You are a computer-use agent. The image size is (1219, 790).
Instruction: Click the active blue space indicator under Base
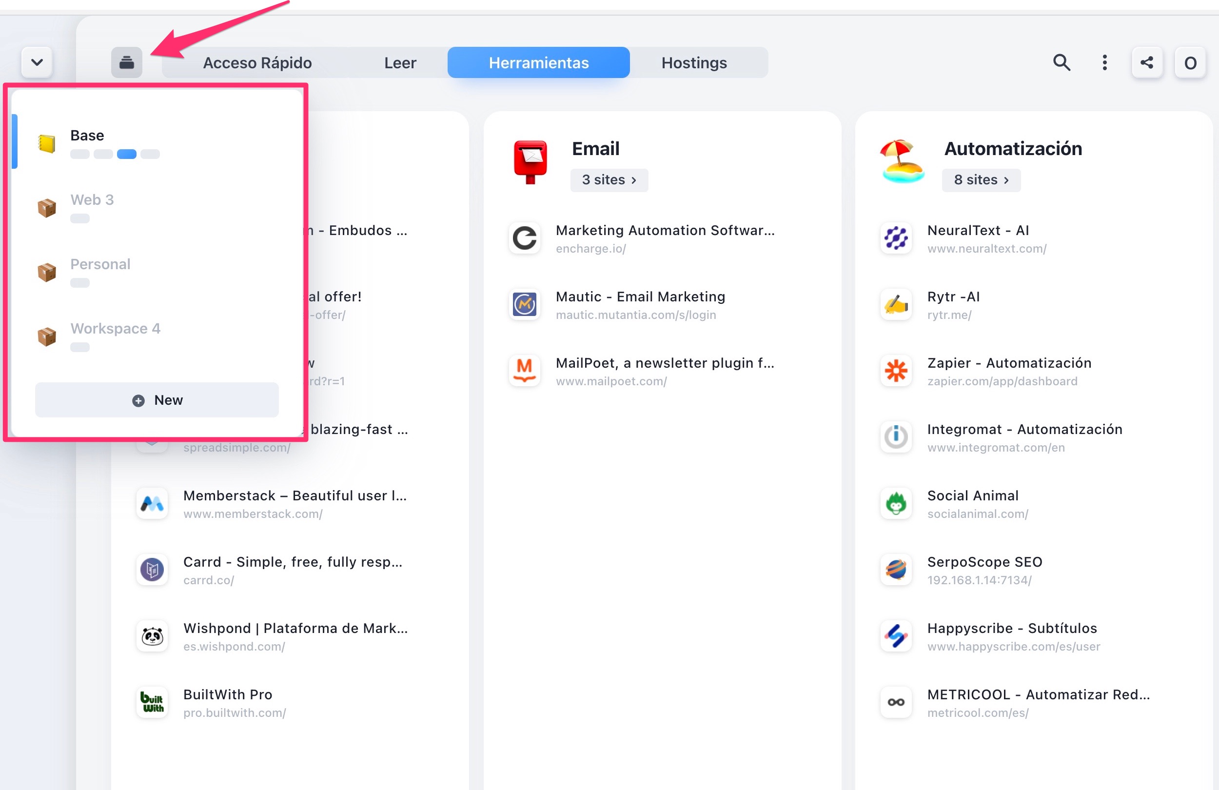126,154
